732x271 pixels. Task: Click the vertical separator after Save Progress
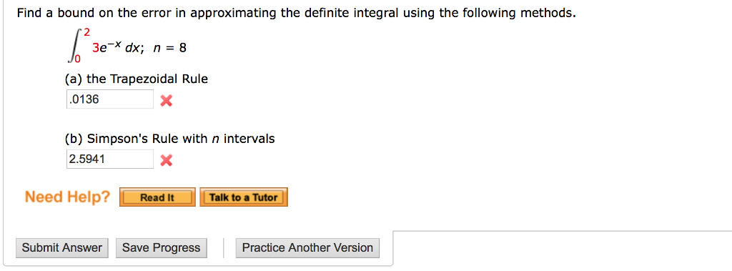[224, 248]
